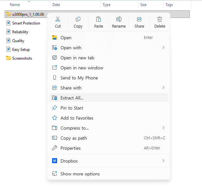Click the Smart Protection file icon

[x=8, y=23]
